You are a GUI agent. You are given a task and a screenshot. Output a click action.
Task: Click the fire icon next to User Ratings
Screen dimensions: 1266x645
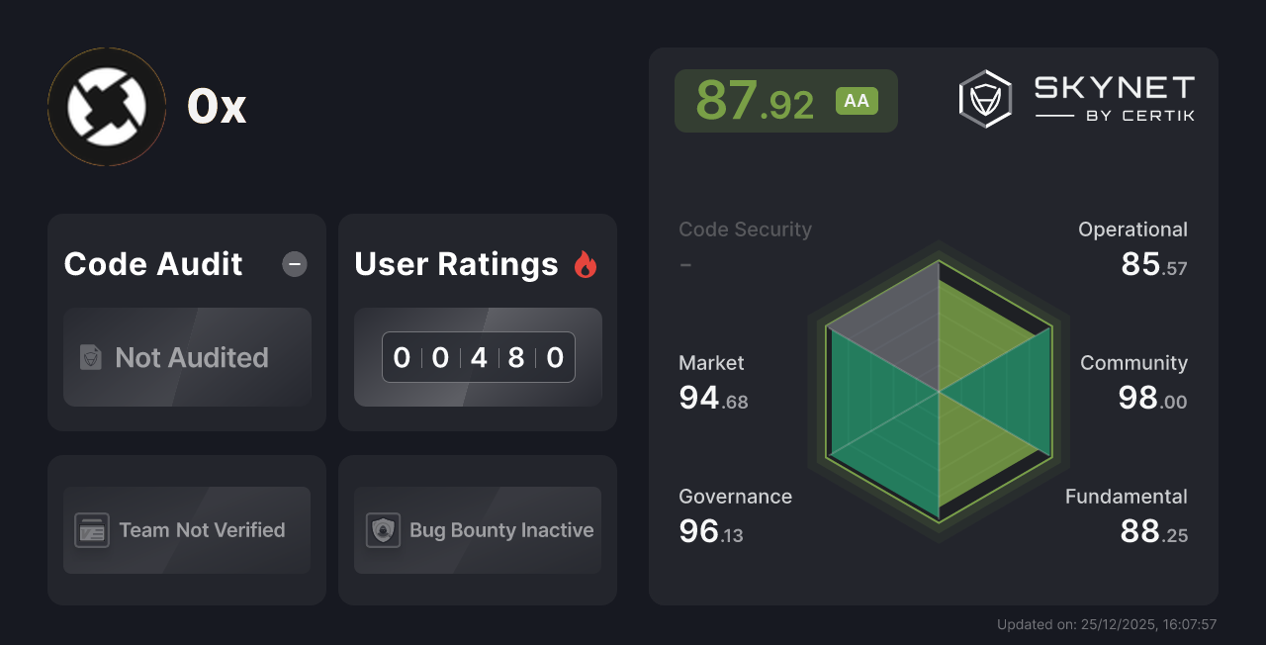tap(585, 263)
